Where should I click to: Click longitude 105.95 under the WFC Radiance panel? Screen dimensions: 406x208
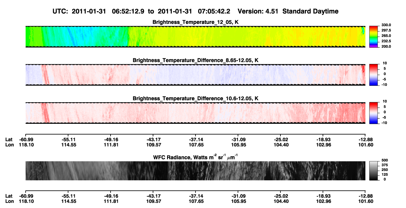238,201
